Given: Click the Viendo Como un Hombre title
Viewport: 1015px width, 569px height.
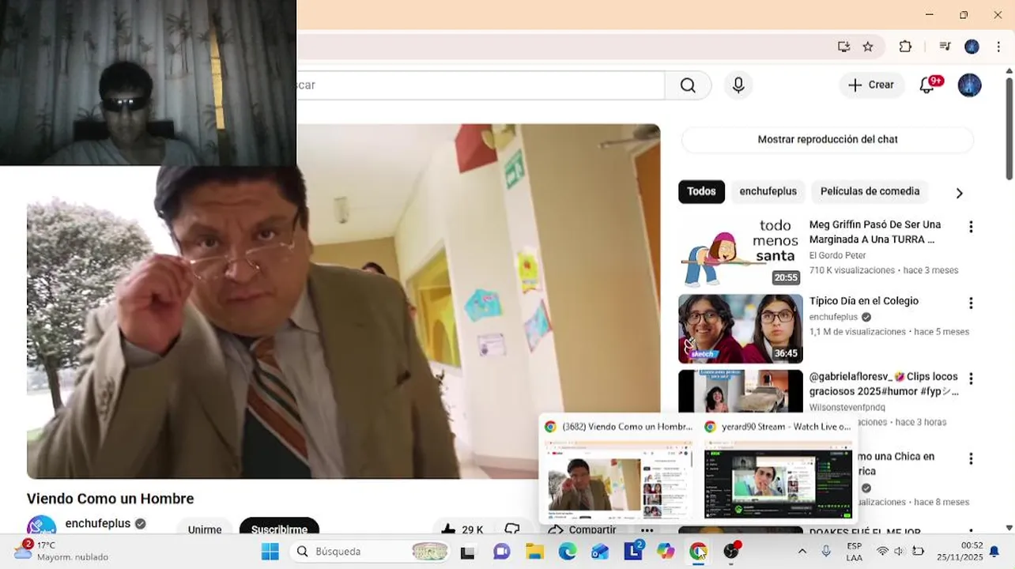Looking at the screenshot, I should 111,499.
